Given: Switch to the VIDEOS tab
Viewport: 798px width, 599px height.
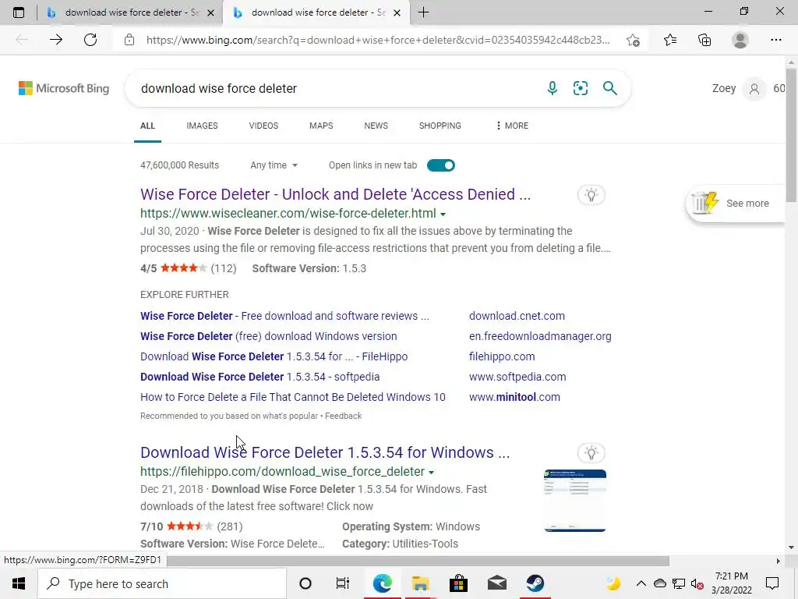Looking at the screenshot, I should tap(263, 126).
